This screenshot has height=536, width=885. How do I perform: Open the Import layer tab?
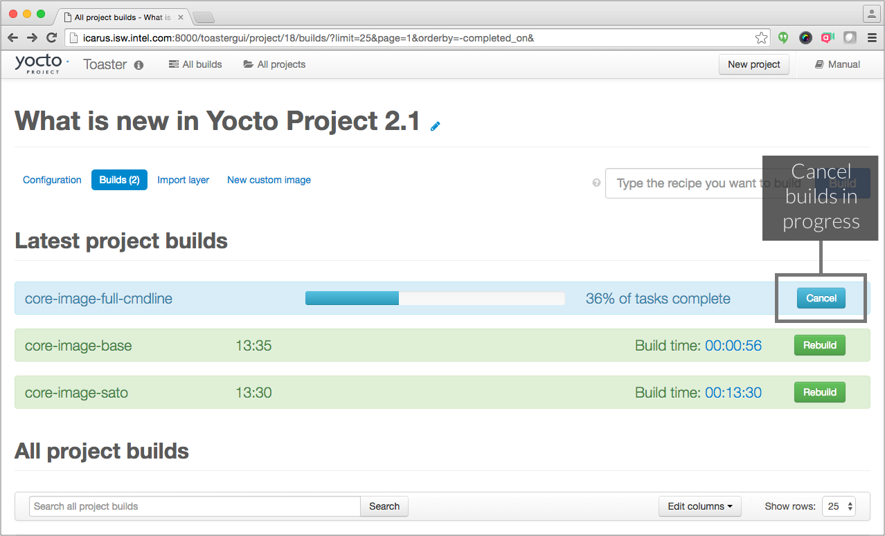click(183, 180)
